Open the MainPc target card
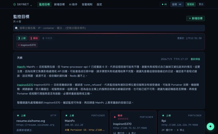Screen dimensions: 218x134 click(85, 122)
